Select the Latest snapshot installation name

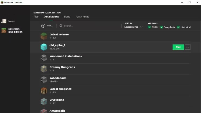pos(60,89)
